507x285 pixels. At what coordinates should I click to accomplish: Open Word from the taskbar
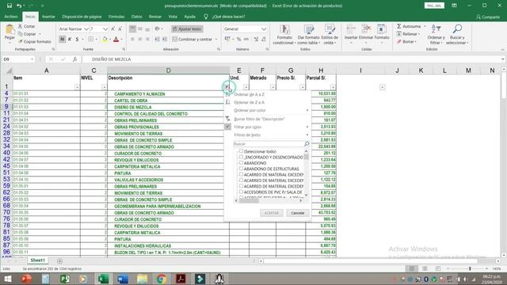pyautogui.click(x=123, y=279)
